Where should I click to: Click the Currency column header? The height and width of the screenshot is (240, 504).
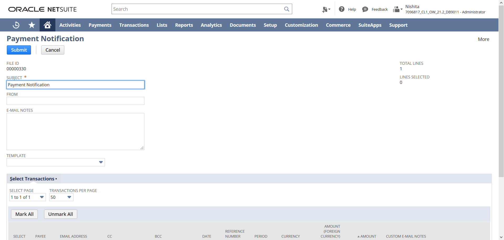click(291, 236)
